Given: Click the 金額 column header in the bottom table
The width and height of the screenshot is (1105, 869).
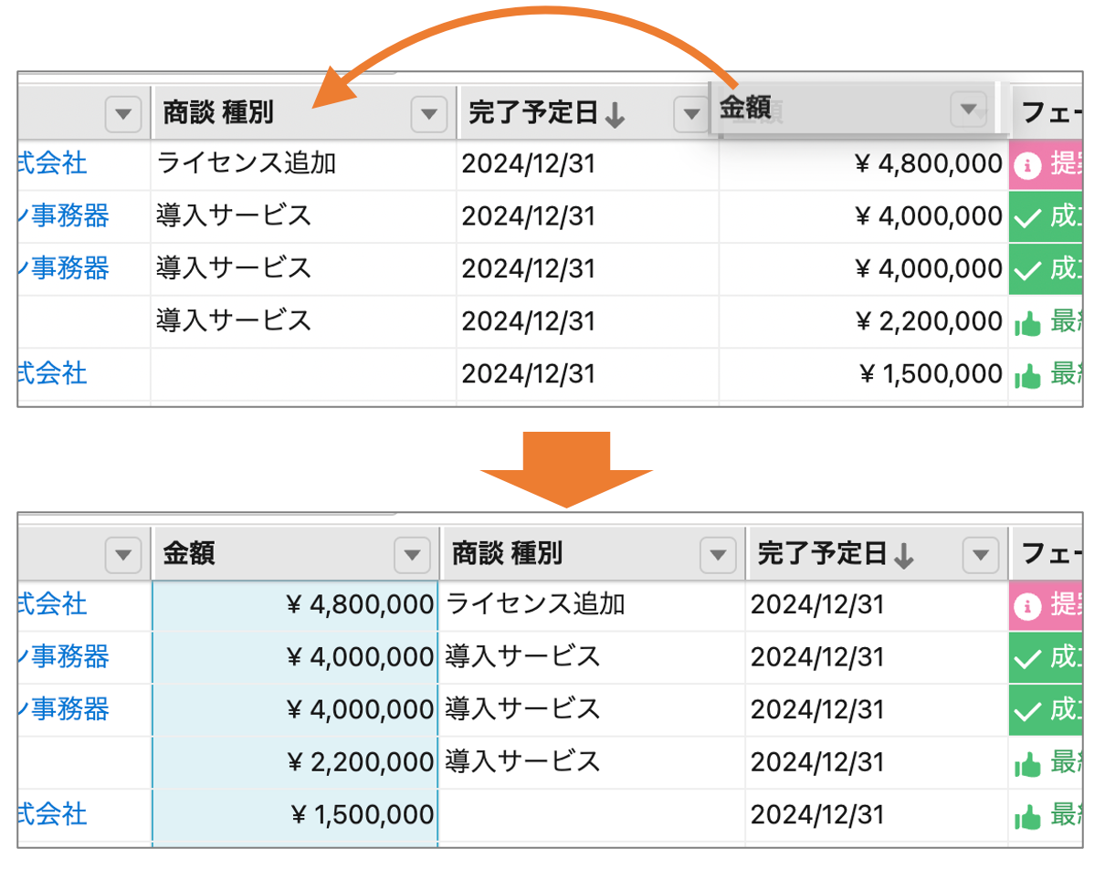Looking at the screenshot, I should click(x=190, y=553).
